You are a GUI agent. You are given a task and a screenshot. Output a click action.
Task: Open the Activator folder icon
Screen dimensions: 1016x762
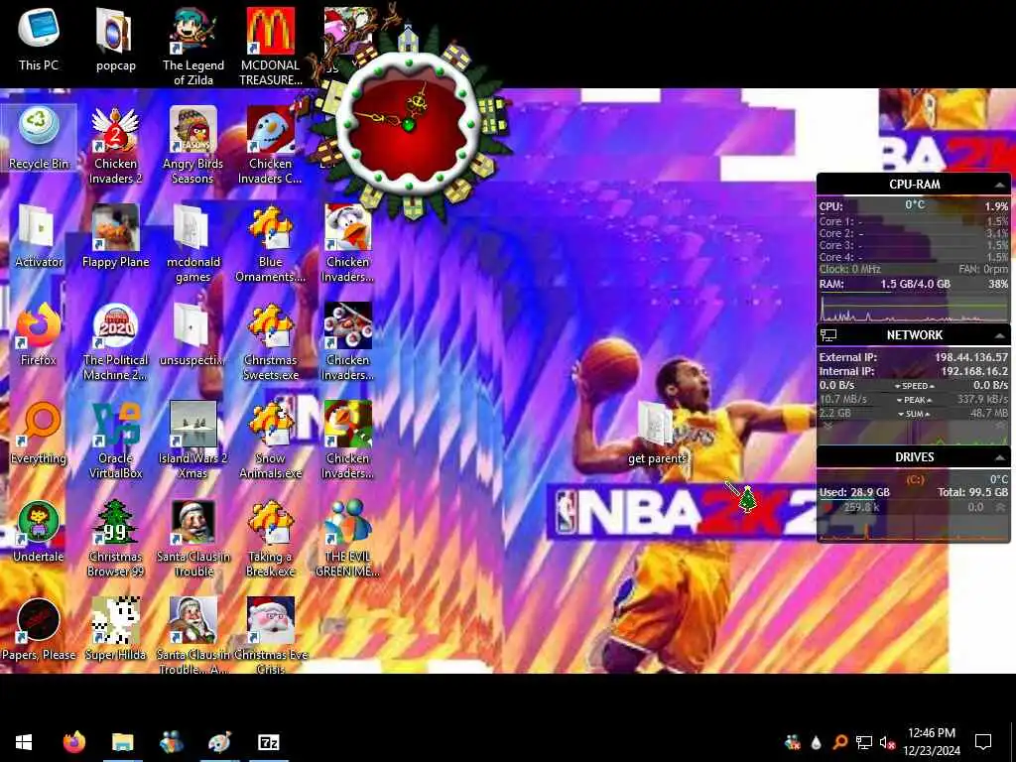[x=39, y=236]
